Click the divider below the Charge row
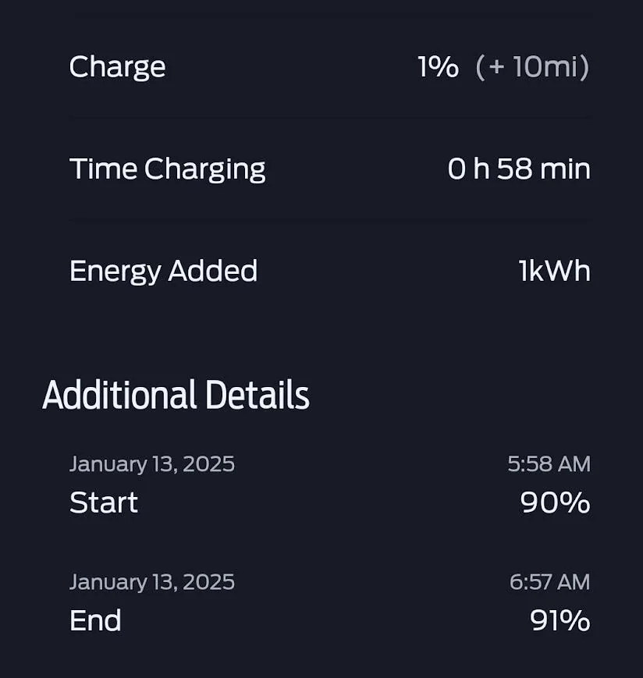 (x=330, y=118)
